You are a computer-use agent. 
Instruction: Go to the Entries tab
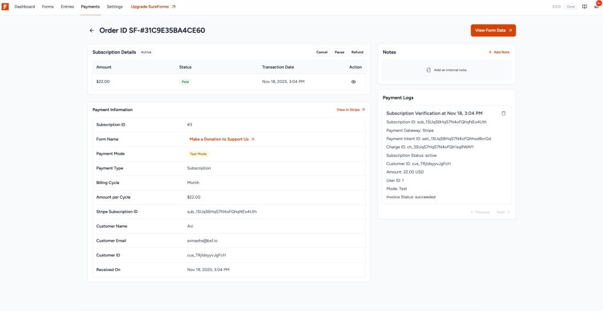click(67, 6)
